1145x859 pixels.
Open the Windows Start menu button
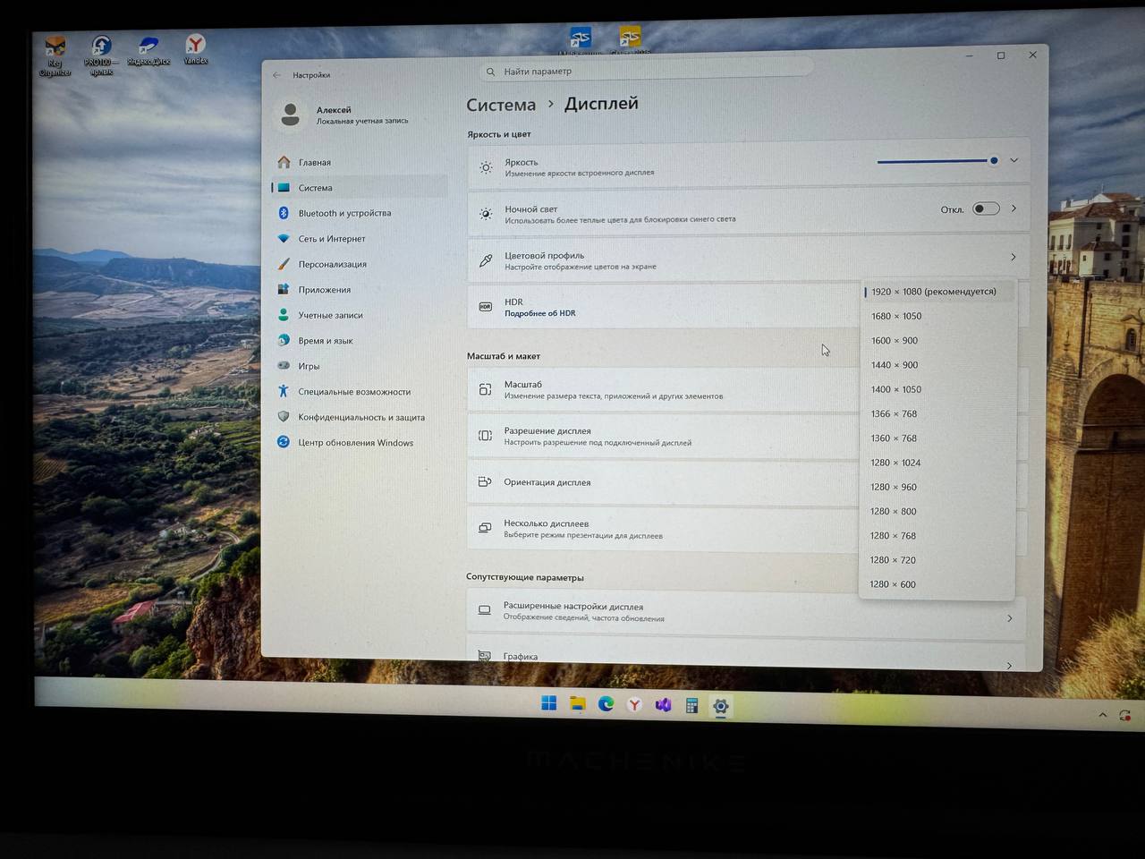coord(549,703)
